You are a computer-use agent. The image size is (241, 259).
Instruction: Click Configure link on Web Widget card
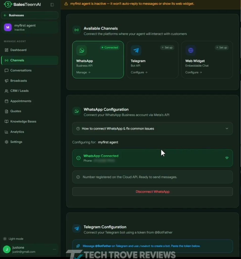click(194, 72)
